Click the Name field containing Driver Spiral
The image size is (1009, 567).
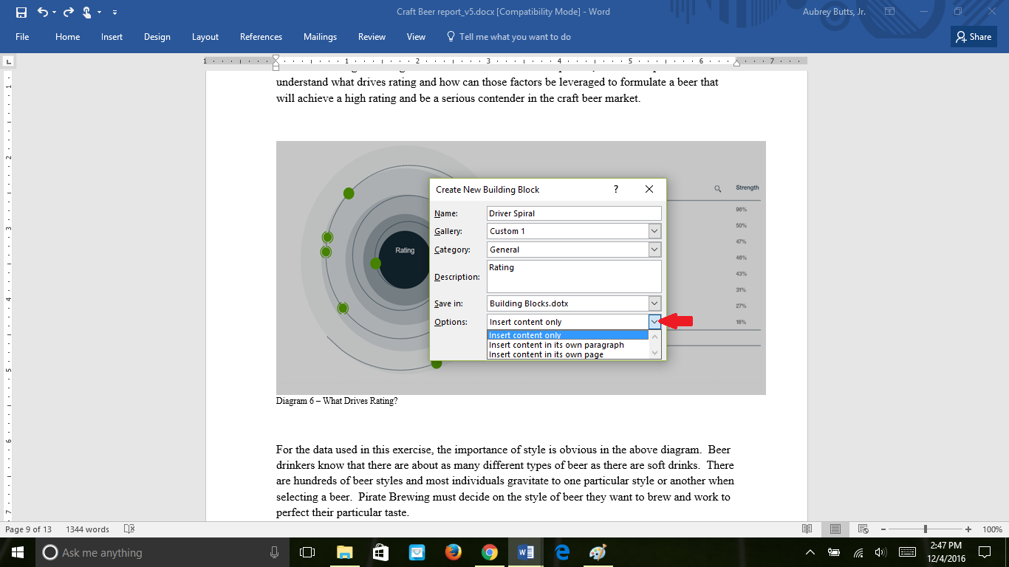574,213
